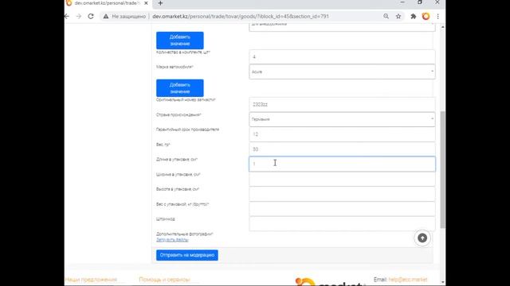Viewport: 510px width, 286px height.
Task: Click the Высота в упаковке field
Action: [342, 194]
